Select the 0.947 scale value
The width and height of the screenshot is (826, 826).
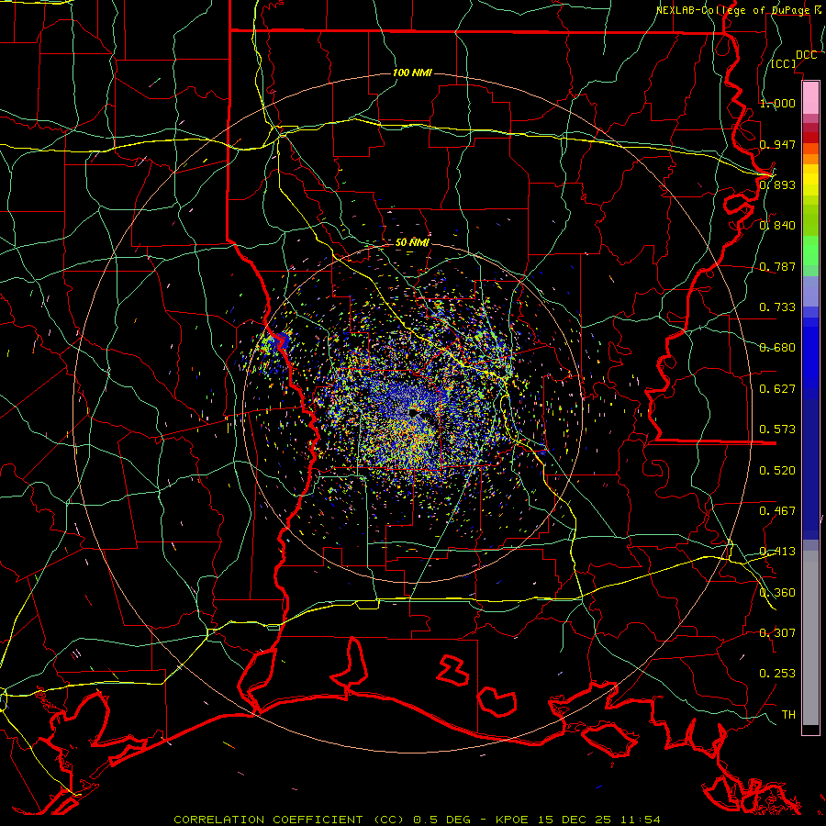pos(777,144)
